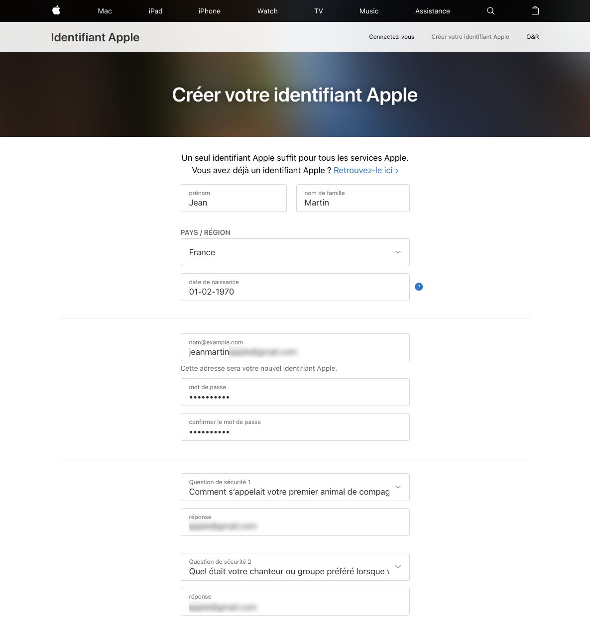Click the nom de famille field
This screenshot has height=626, width=590.
353,198
